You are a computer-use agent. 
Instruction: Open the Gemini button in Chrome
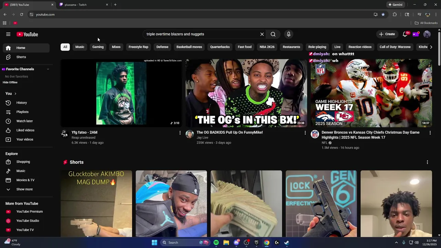[x=395, y=5]
